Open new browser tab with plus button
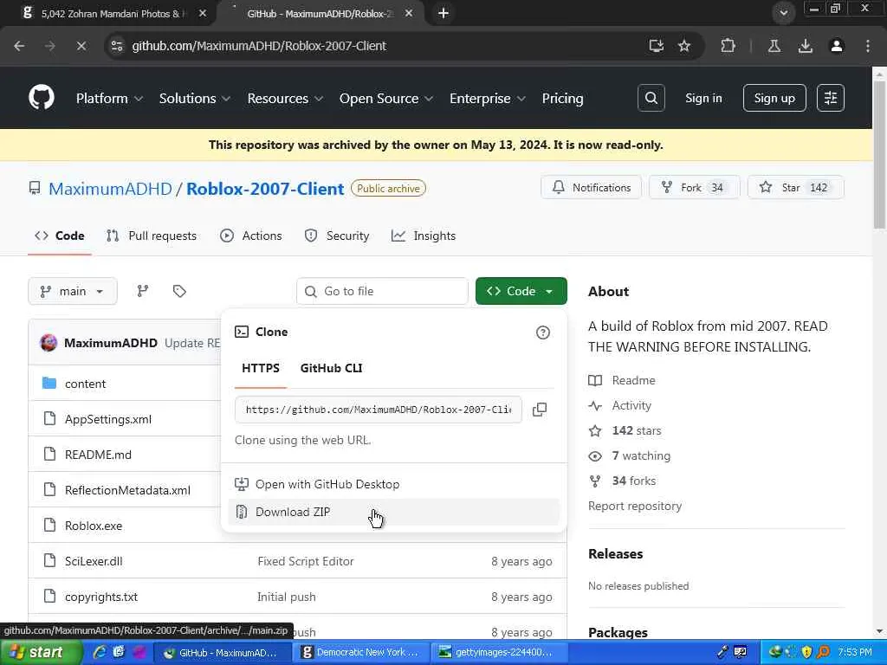Viewport: 887px width, 665px height. (443, 13)
